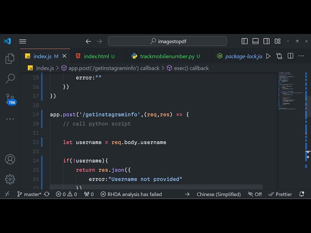311x233 pixels.
Task: Open the app.post('/getinstagraminfo') callback breadcrumb
Action: tap(114, 68)
